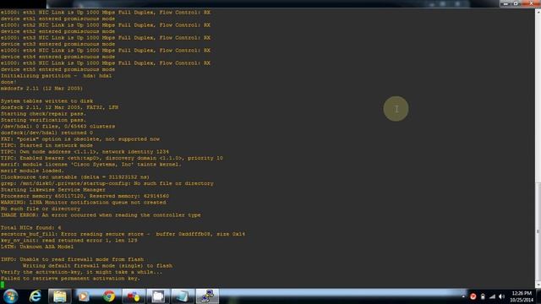Screen dimensions: 541x304
Task: Click the 'IMAGE ERROR: An error occurred' line
Action: click(101, 215)
